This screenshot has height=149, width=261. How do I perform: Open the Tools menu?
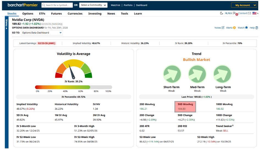(x=125, y=14)
